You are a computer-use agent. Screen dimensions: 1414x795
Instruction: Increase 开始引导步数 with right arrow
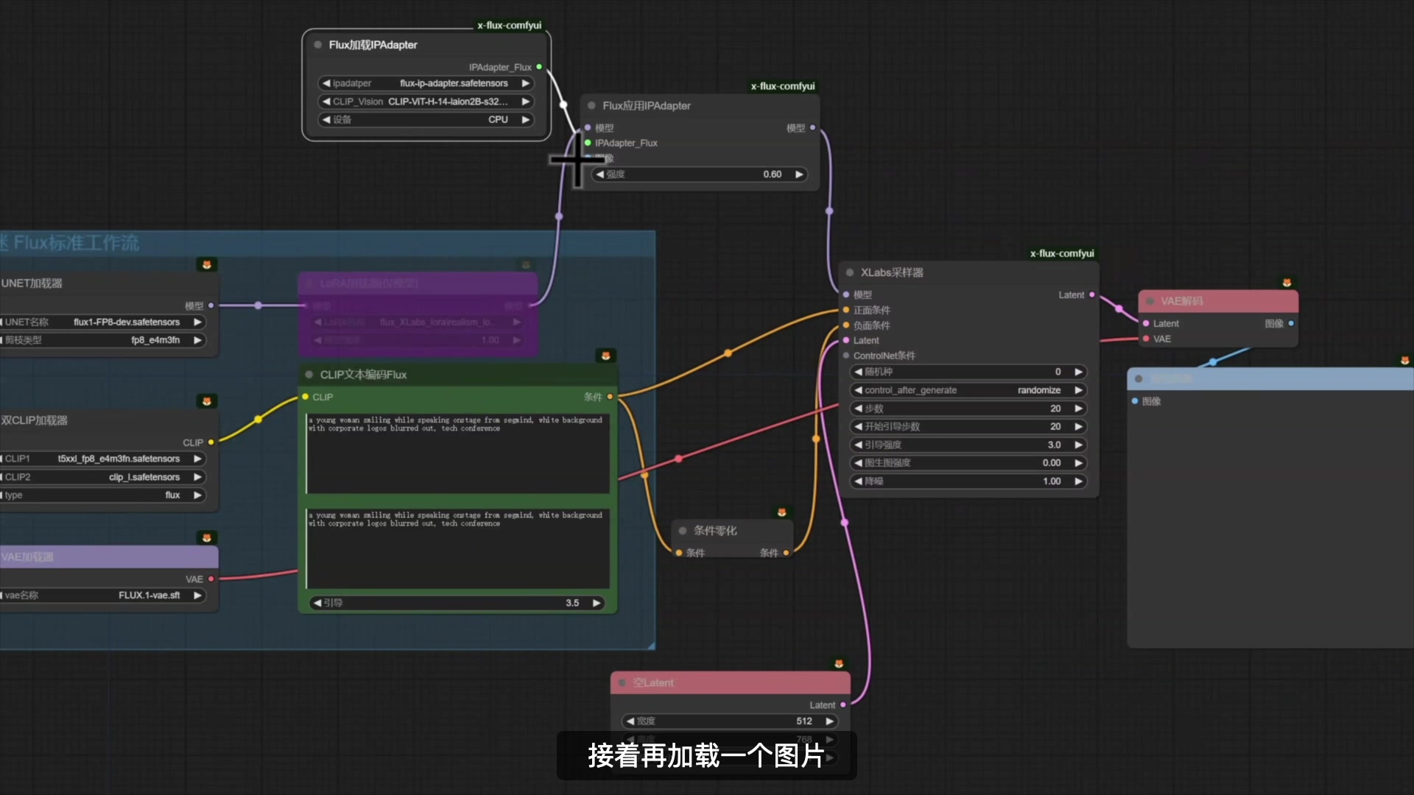[x=1079, y=426]
